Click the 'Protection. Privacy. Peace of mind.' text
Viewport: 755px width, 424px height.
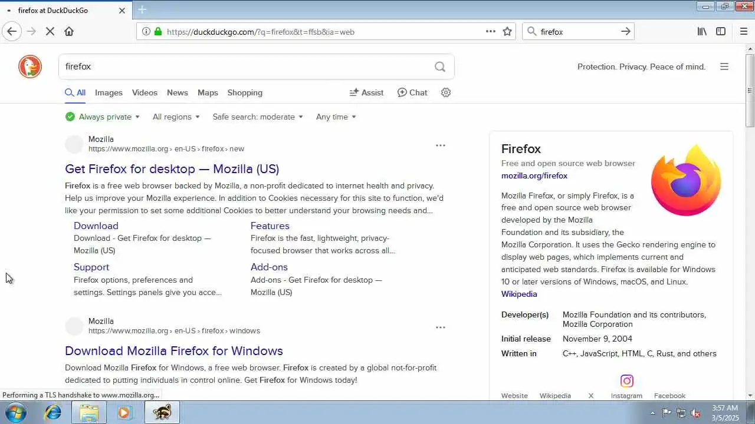click(x=641, y=67)
